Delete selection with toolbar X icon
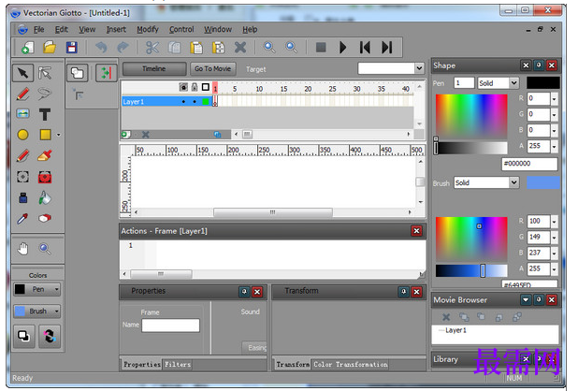This screenshot has width=578, height=391. 240,48
